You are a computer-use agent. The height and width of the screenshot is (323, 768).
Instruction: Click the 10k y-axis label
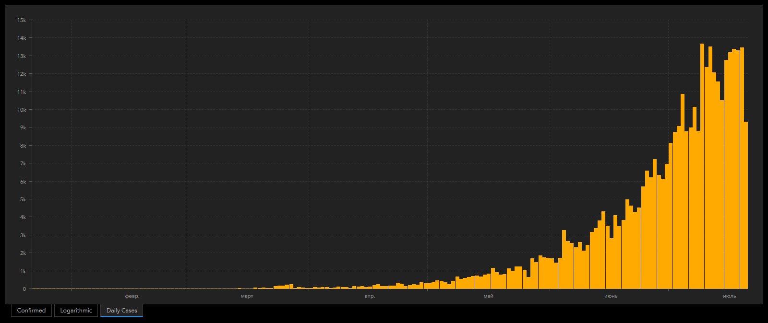click(x=22, y=110)
